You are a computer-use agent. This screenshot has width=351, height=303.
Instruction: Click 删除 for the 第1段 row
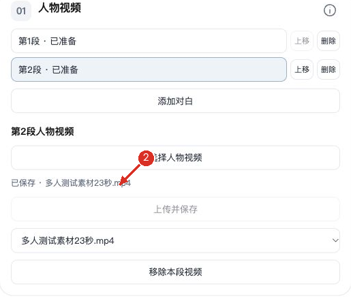click(329, 41)
